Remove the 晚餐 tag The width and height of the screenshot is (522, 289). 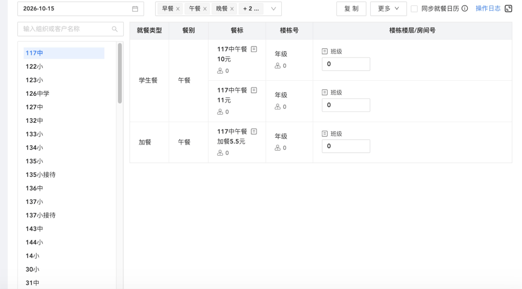click(x=232, y=9)
